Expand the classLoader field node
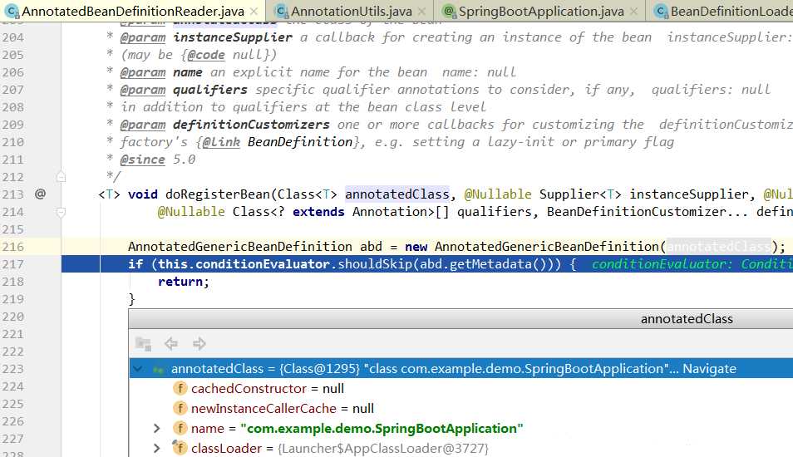793x457 pixels. pos(157,449)
